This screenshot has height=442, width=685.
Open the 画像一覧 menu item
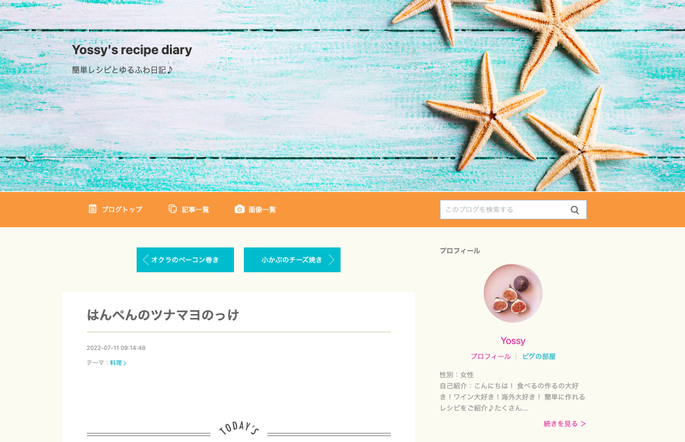pos(255,210)
